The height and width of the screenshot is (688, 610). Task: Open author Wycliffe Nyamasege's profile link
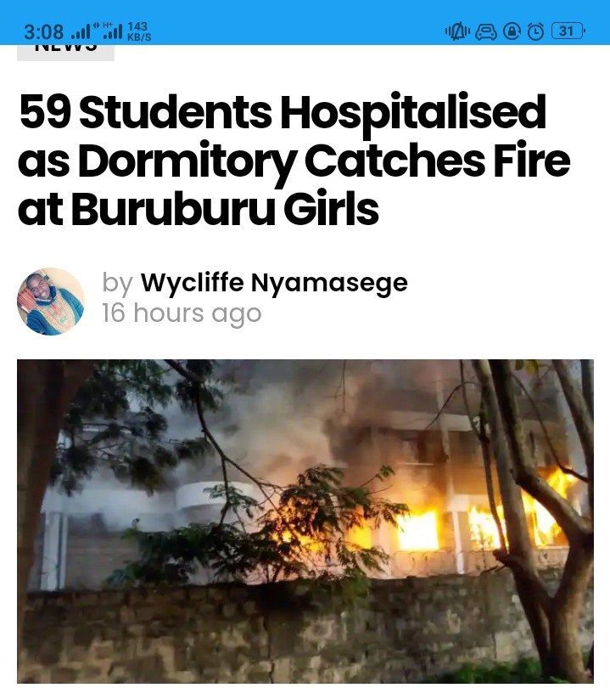click(x=274, y=282)
